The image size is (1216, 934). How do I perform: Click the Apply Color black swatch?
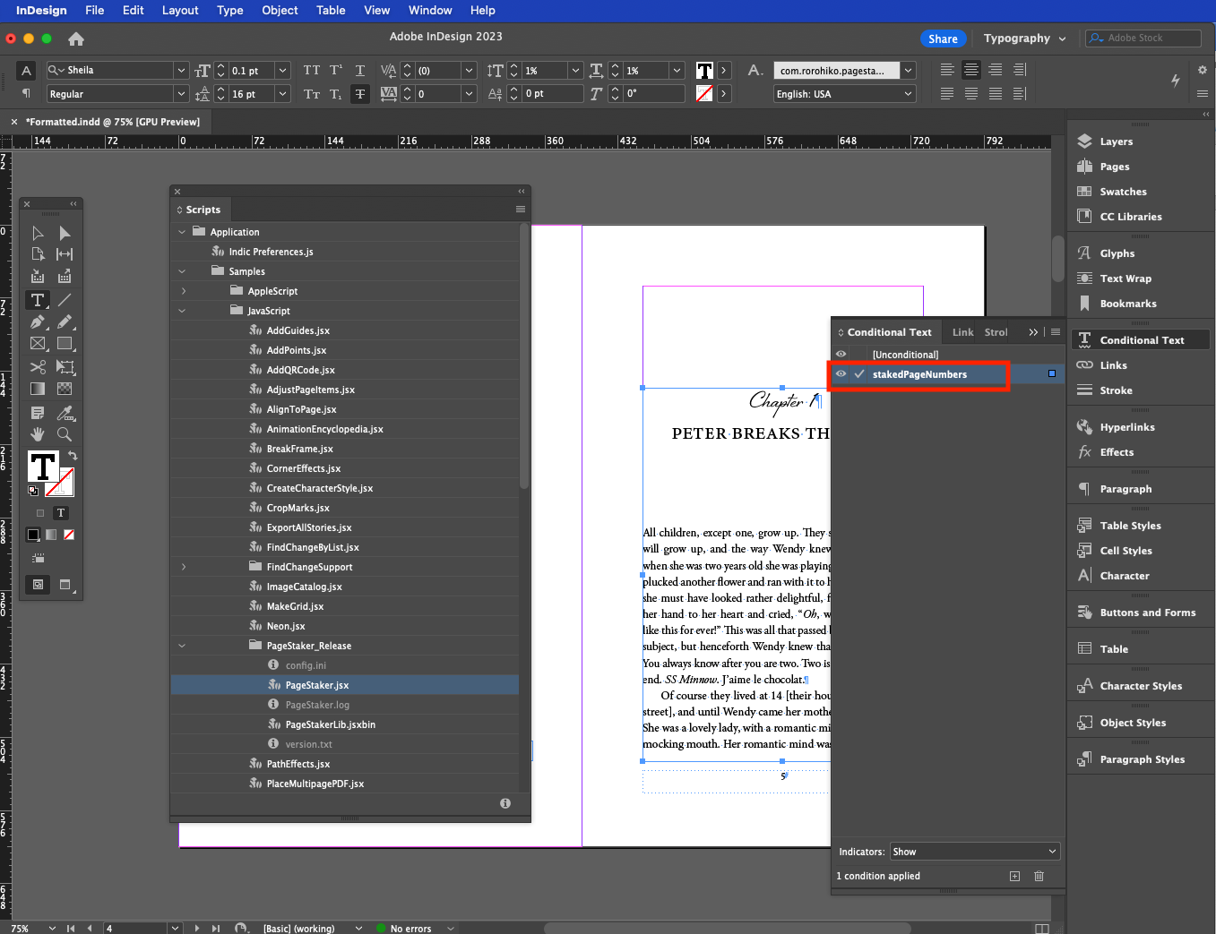tap(33, 535)
